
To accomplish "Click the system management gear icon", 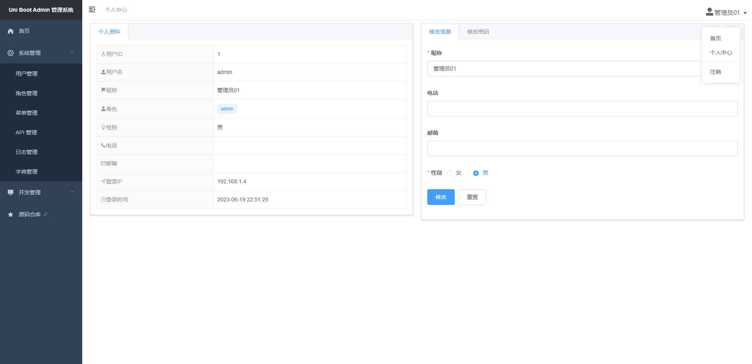I will tap(11, 53).
